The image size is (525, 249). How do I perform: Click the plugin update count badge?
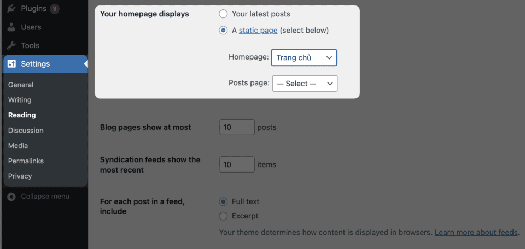point(54,9)
